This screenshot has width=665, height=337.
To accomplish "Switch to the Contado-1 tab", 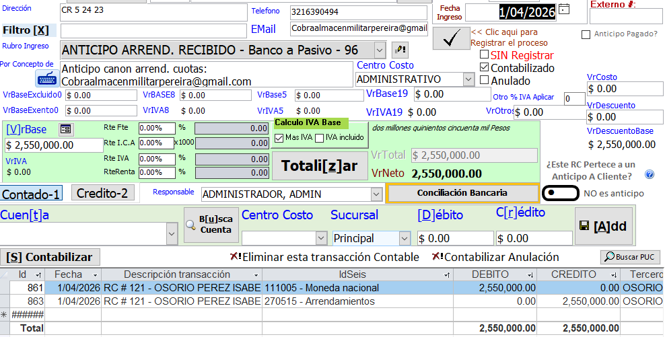I will (x=32, y=194).
